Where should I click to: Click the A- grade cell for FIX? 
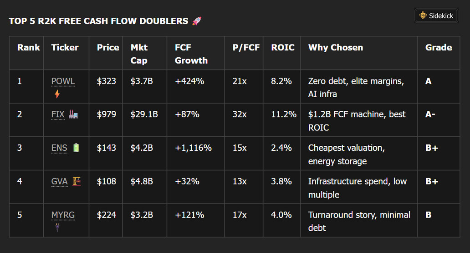pyautogui.click(x=430, y=114)
